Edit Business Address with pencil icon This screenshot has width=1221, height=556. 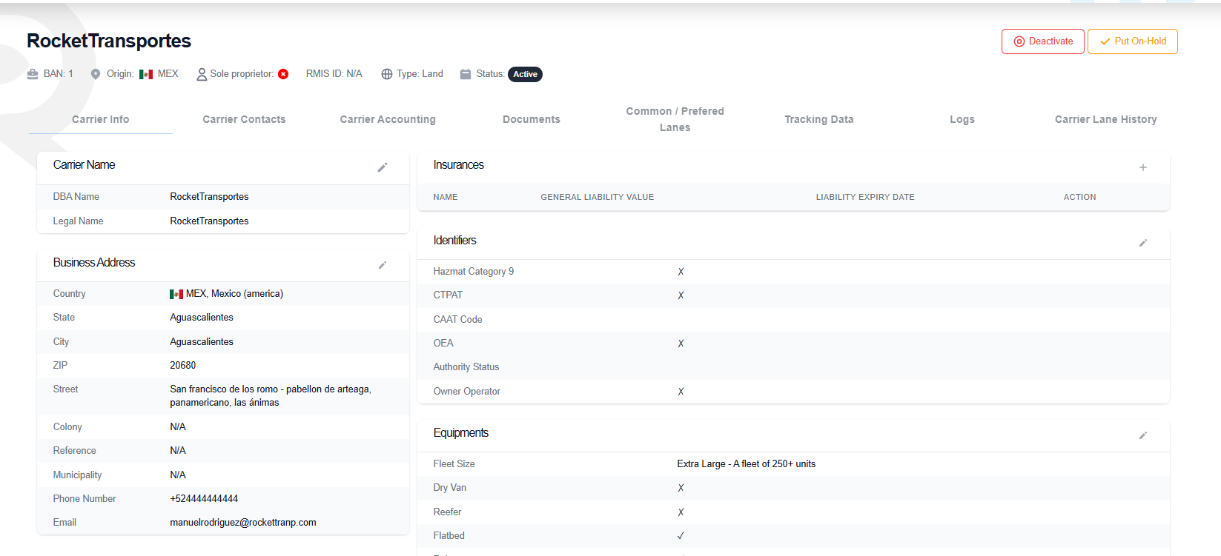click(383, 265)
